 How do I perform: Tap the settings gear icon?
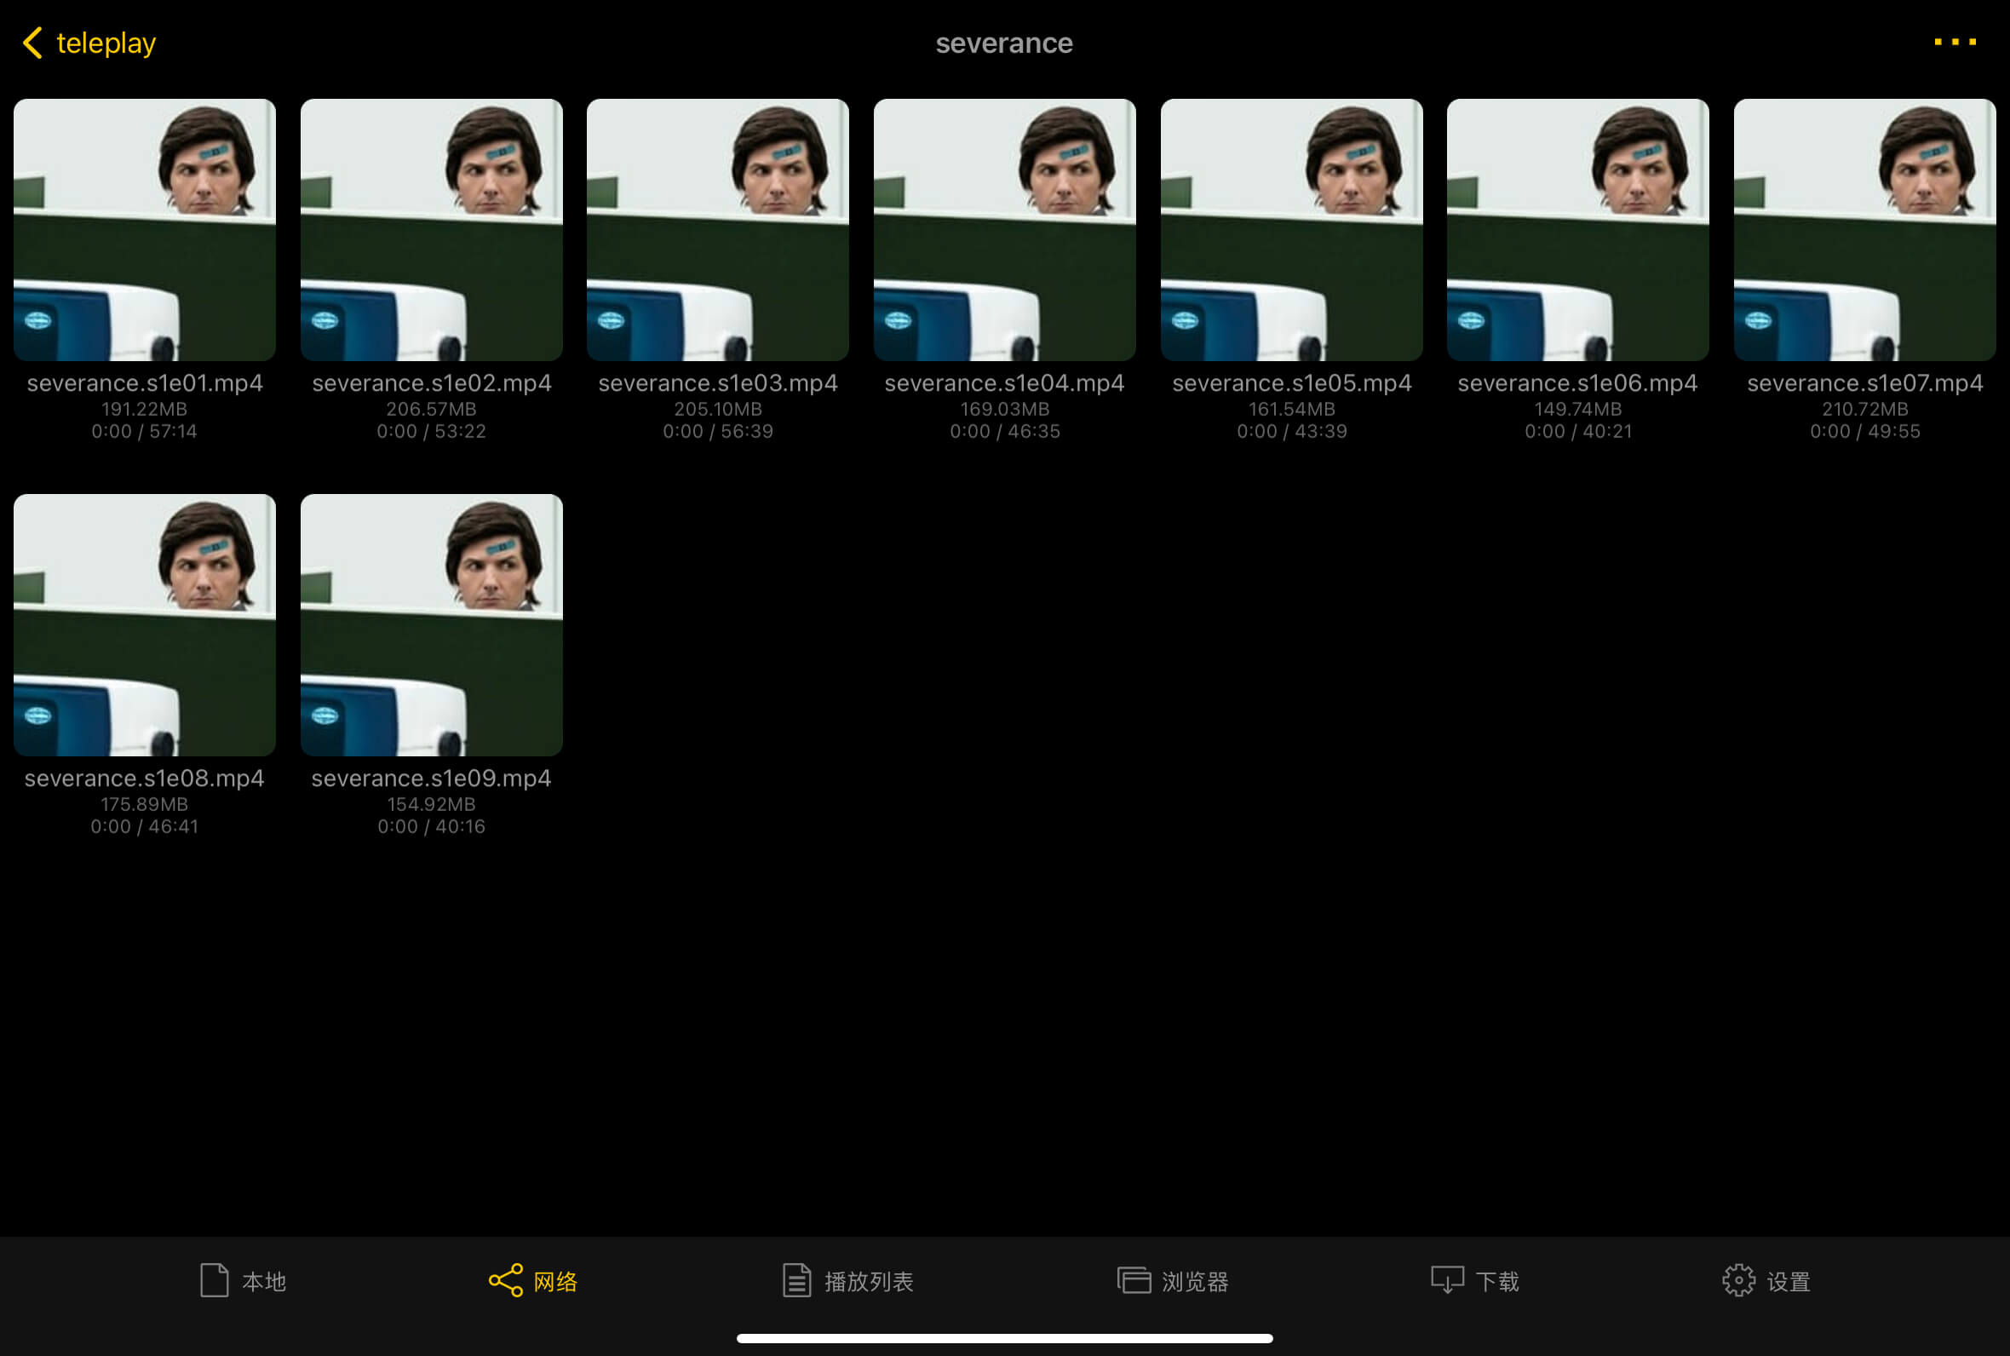pyautogui.click(x=1738, y=1280)
